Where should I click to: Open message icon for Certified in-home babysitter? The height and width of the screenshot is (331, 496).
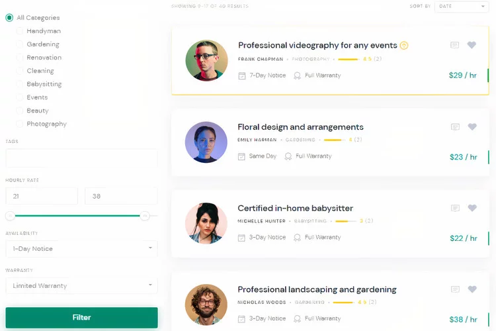point(455,208)
